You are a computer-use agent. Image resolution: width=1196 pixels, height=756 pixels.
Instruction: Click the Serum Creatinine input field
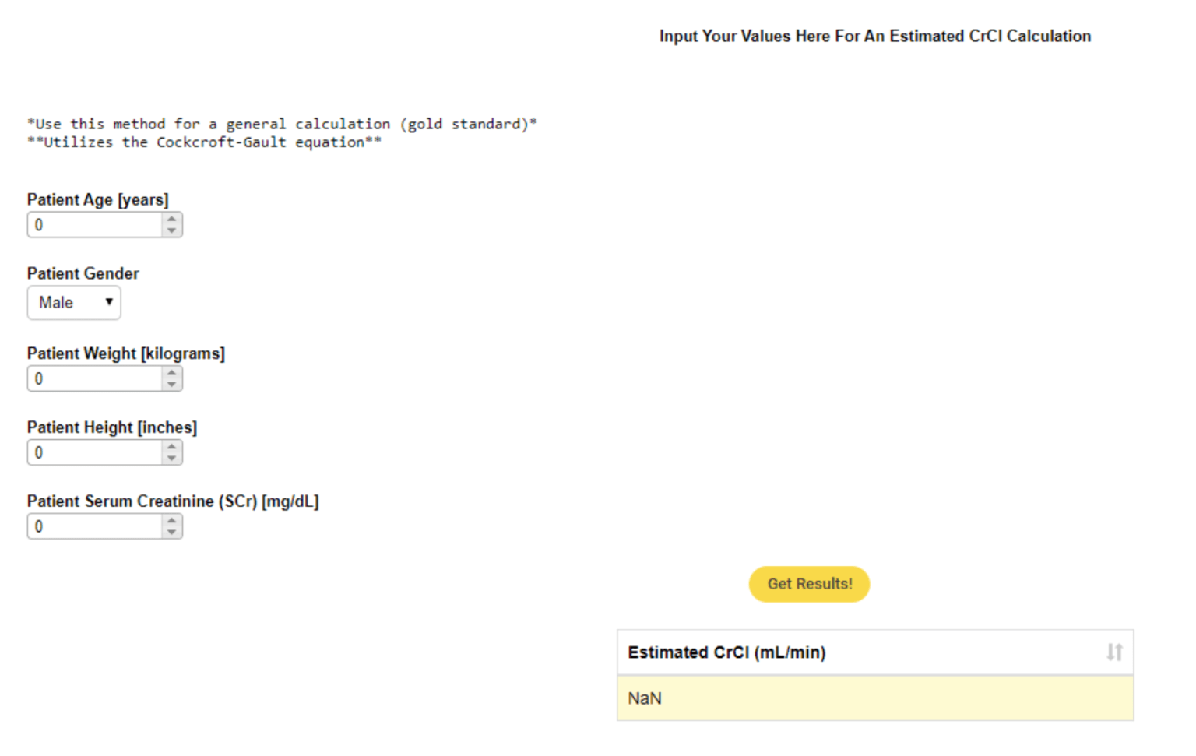click(x=104, y=526)
